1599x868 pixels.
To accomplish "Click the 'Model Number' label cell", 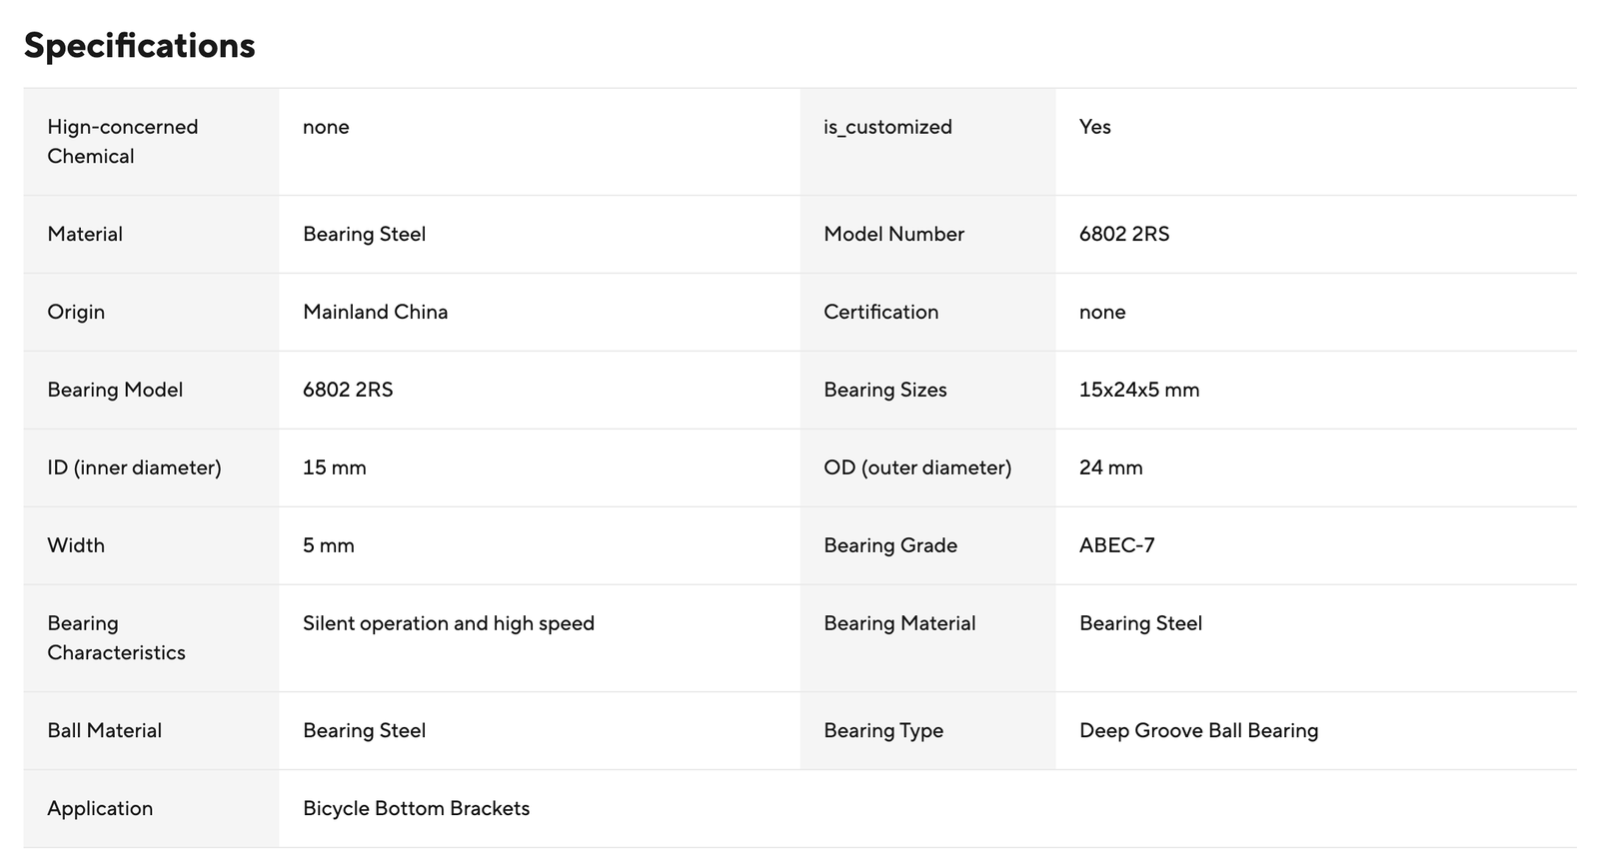I will [x=927, y=234].
